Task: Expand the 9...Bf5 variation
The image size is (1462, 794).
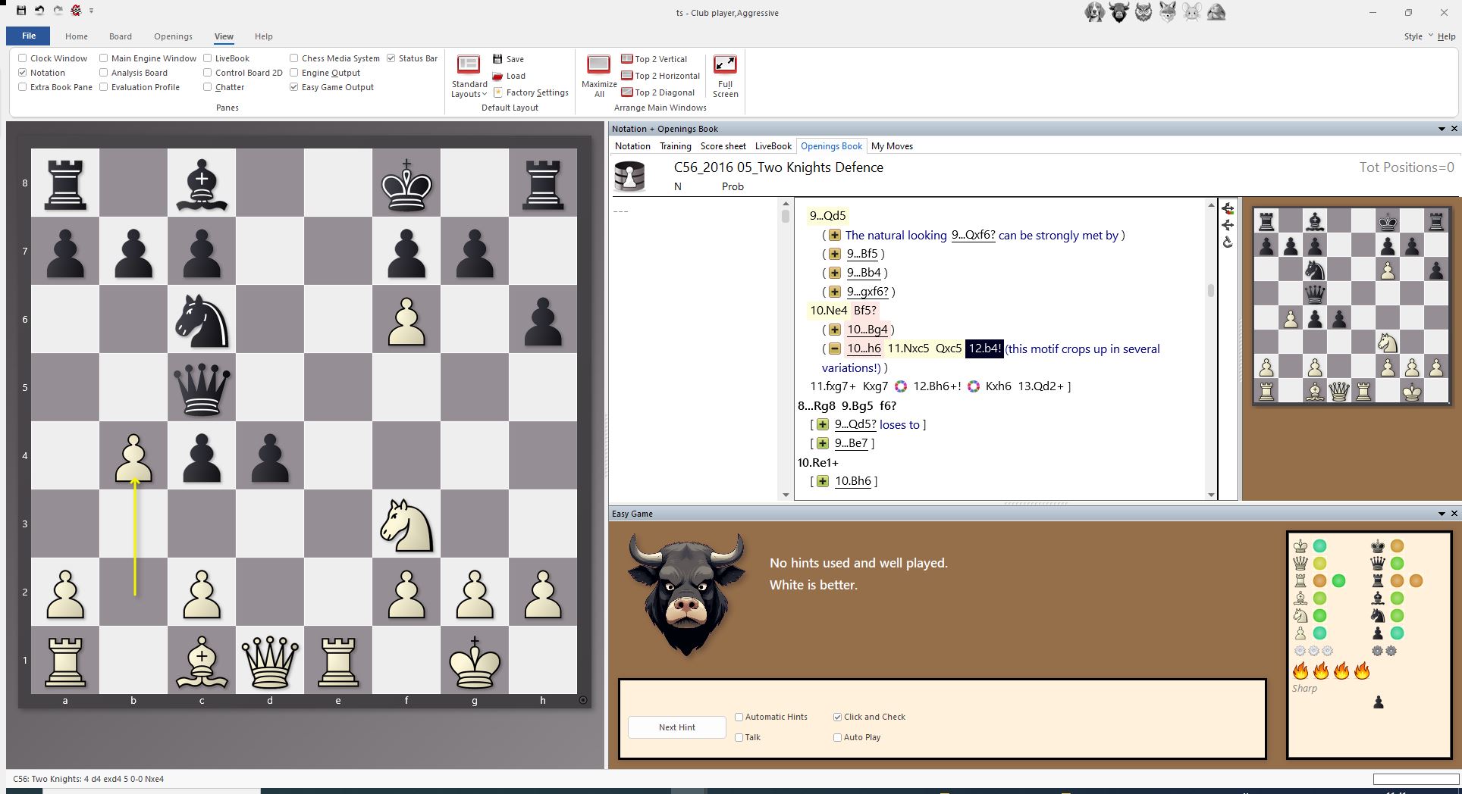Action: 834,254
